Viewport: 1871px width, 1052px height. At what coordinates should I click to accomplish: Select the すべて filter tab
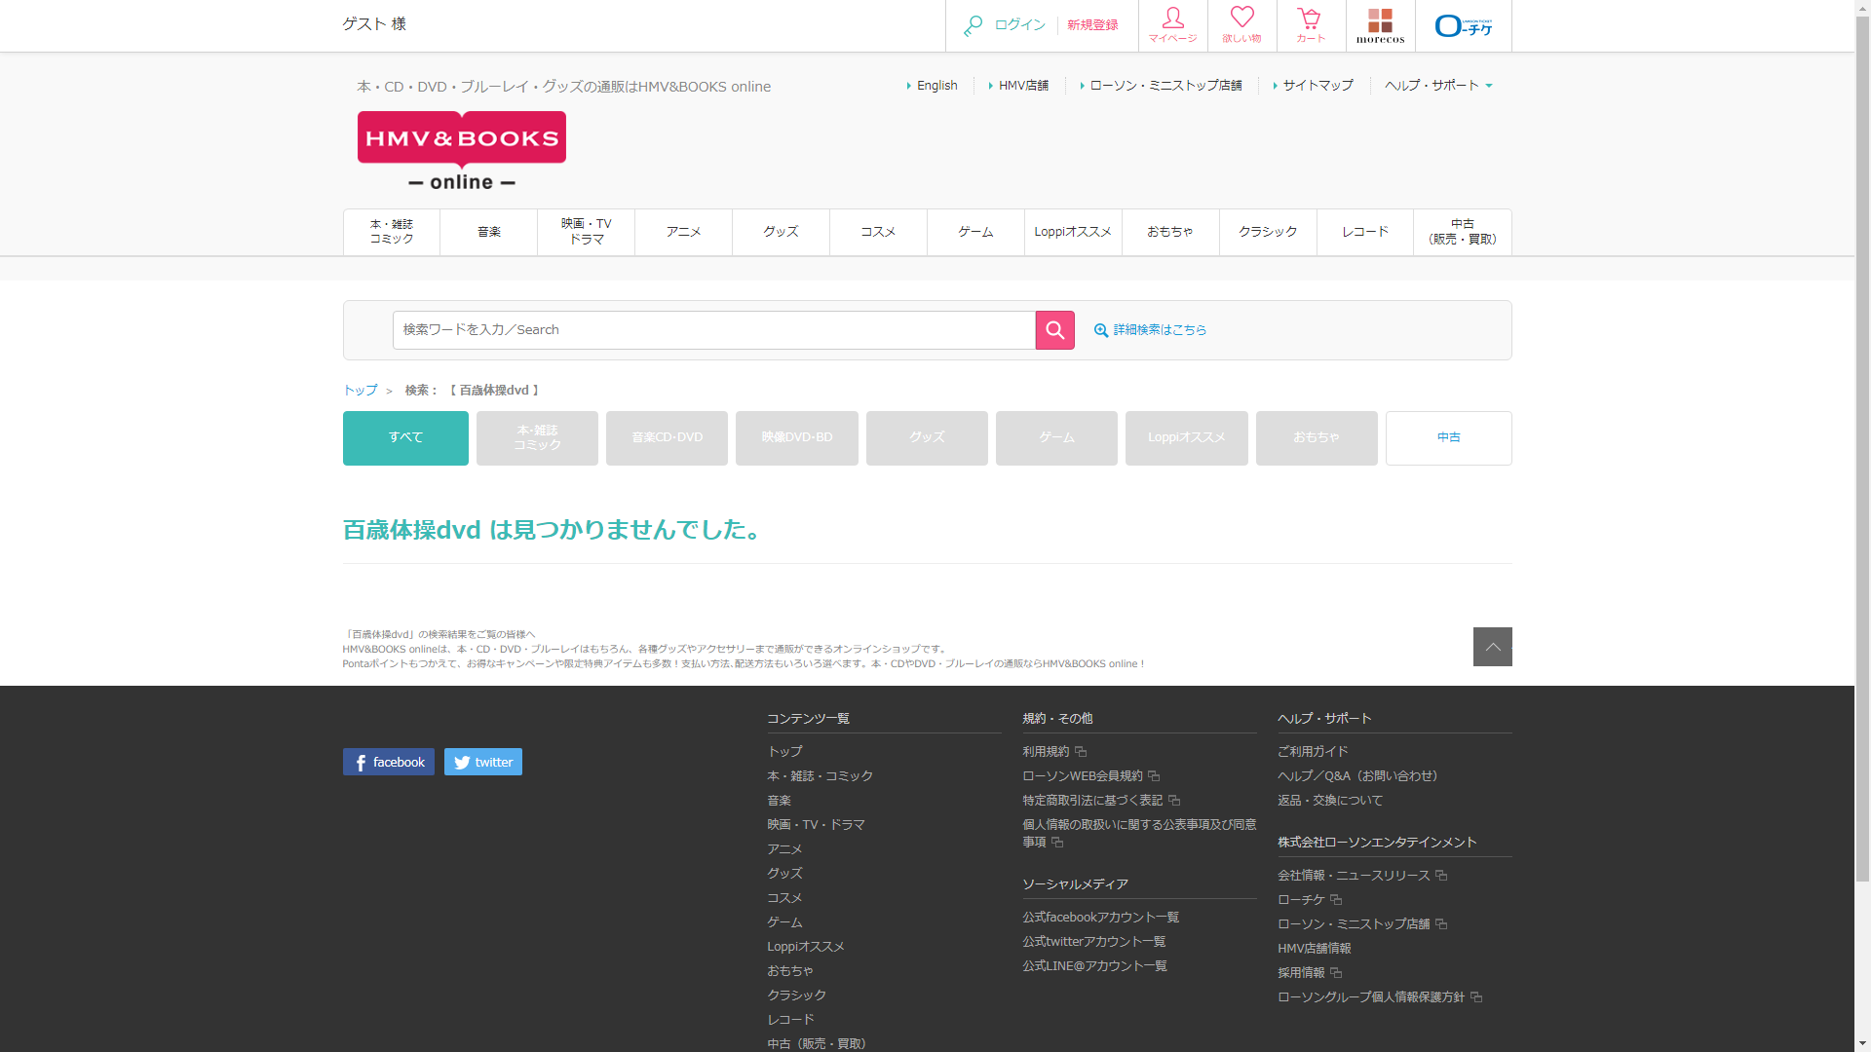point(405,438)
